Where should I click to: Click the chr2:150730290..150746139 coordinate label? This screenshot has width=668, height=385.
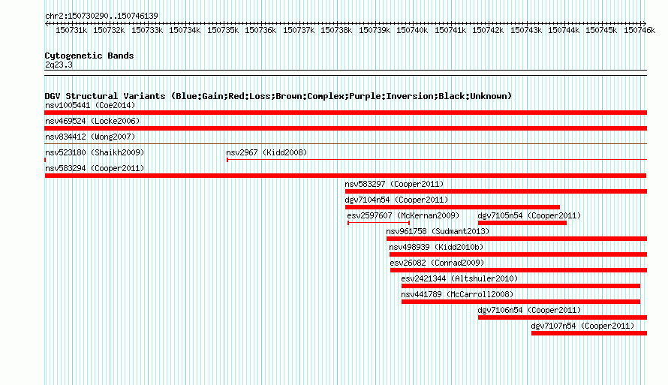(101, 16)
